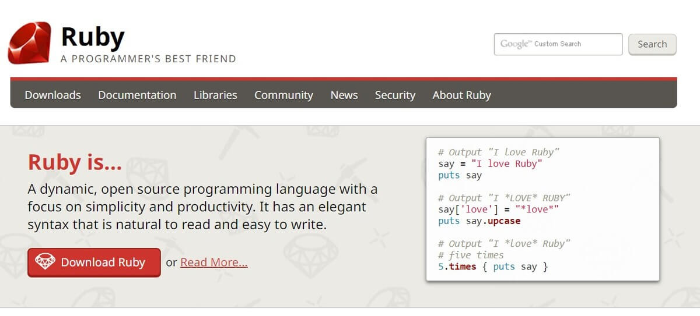Viewport: 700px width, 316px height.
Task: Click the code line "puts say.upcase"
Action: [479, 221]
